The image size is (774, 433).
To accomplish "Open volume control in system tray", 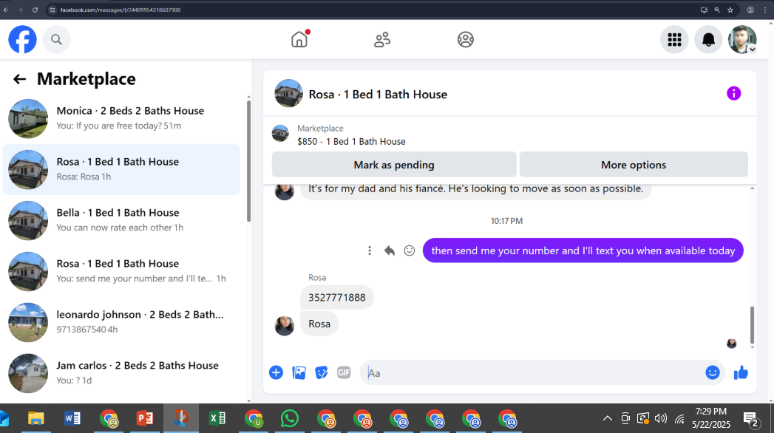I will pos(660,419).
